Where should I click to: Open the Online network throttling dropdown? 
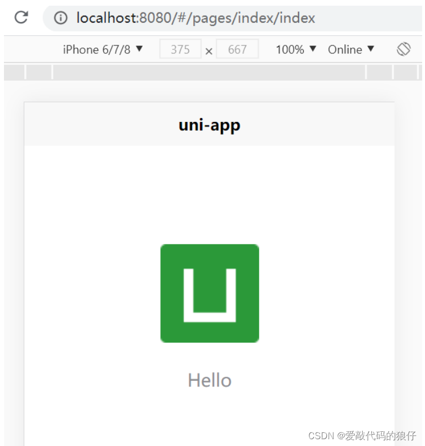pyautogui.click(x=351, y=49)
